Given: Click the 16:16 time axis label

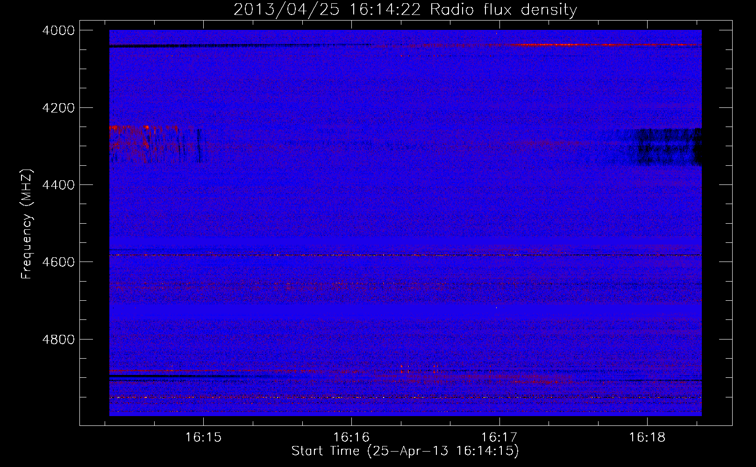Looking at the screenshot, I should pos(351,438).
